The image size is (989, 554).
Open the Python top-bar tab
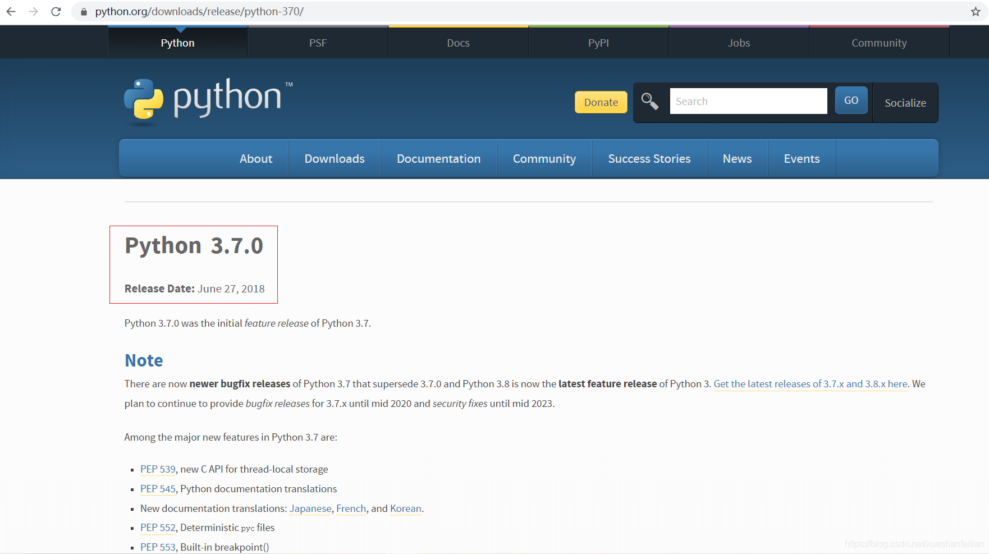(178, 43)
